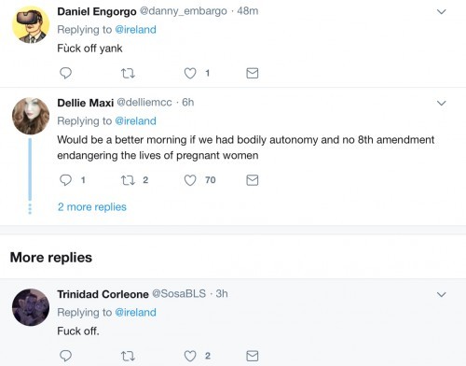Expand the 2 more replies link

click(92, 207)
